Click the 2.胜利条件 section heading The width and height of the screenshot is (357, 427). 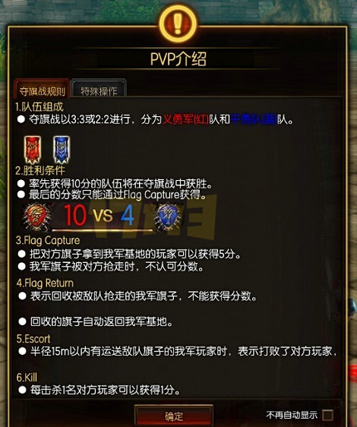click(40, 170)
